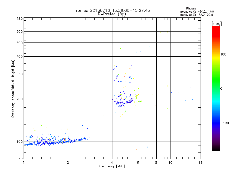Screen dimensions: 236x177
Task: Click the y-axis '400' tick label
Action: (x=20, y=57)
